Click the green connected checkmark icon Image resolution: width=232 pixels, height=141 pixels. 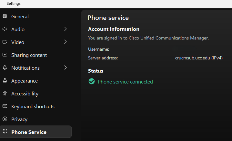coord(92,82)
